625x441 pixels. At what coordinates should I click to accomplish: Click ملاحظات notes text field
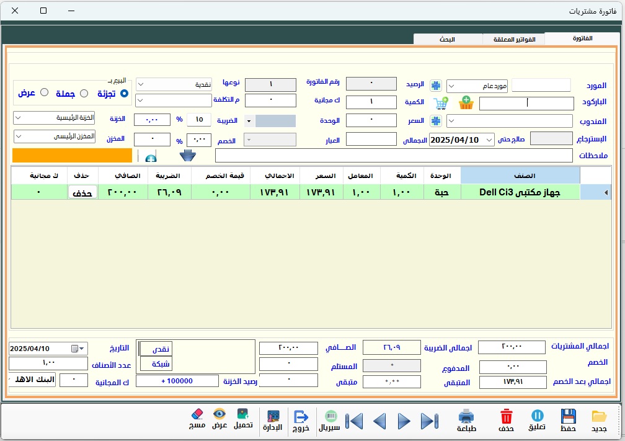394,156
